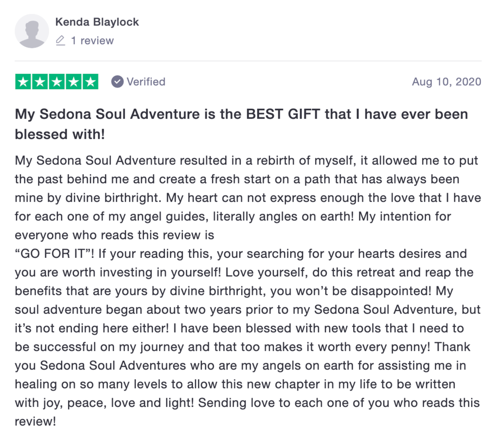
Task: Click the sentence "you won't be disappointed!"
Action: pos(351,291)
